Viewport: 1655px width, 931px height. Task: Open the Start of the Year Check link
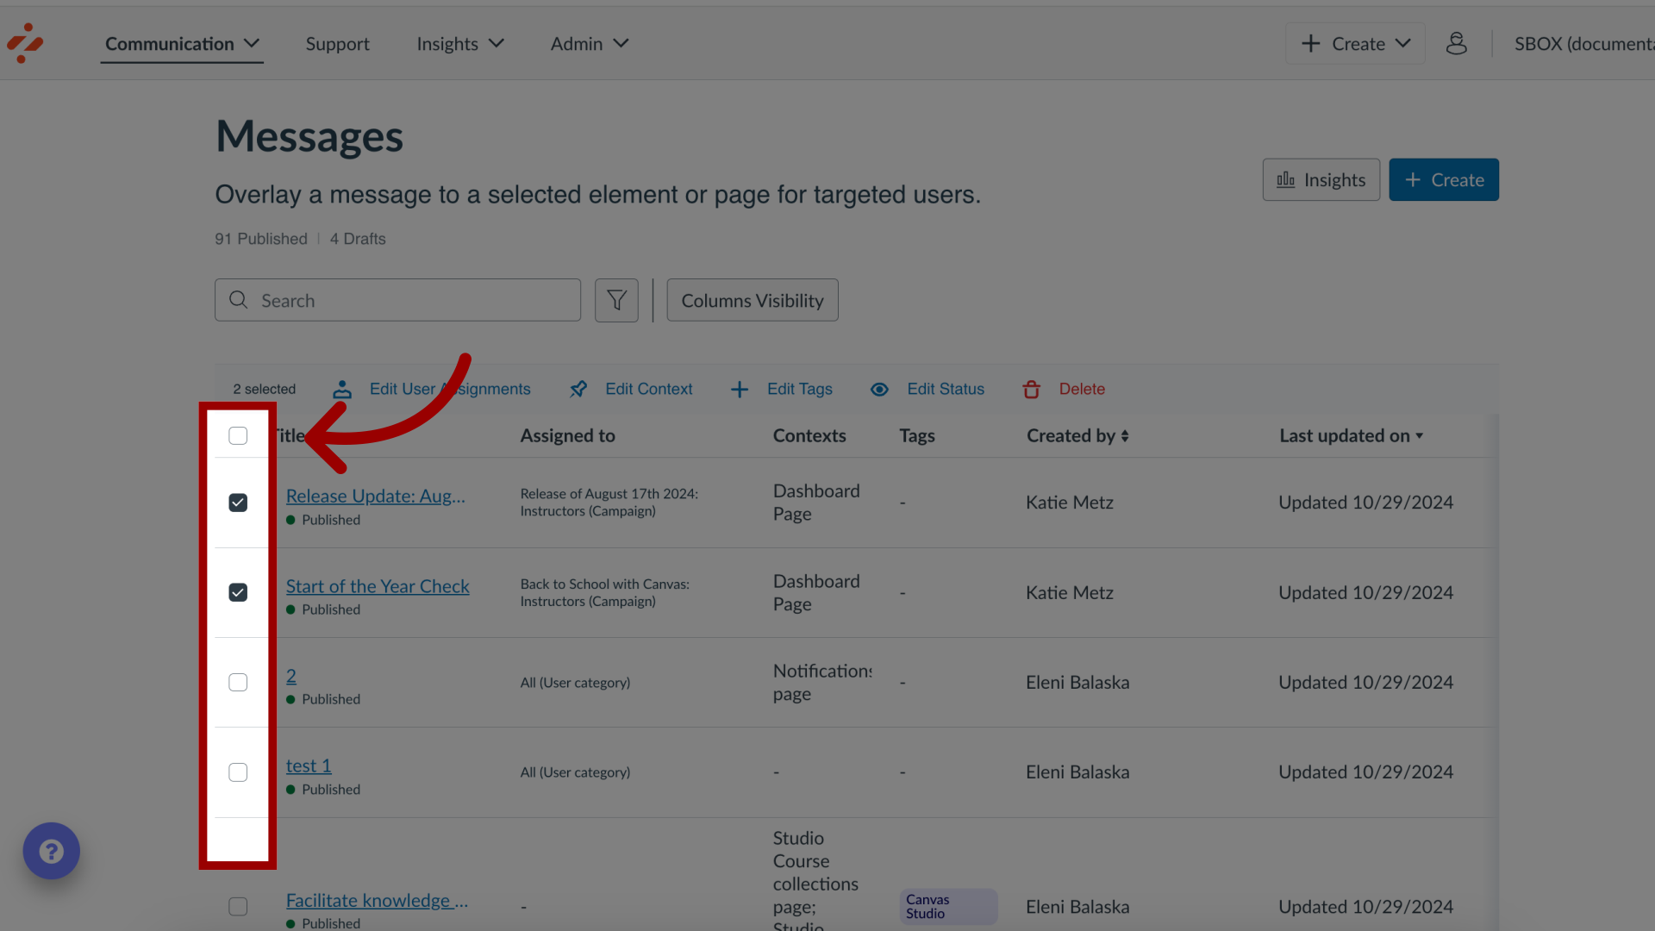tap(378, 585)
